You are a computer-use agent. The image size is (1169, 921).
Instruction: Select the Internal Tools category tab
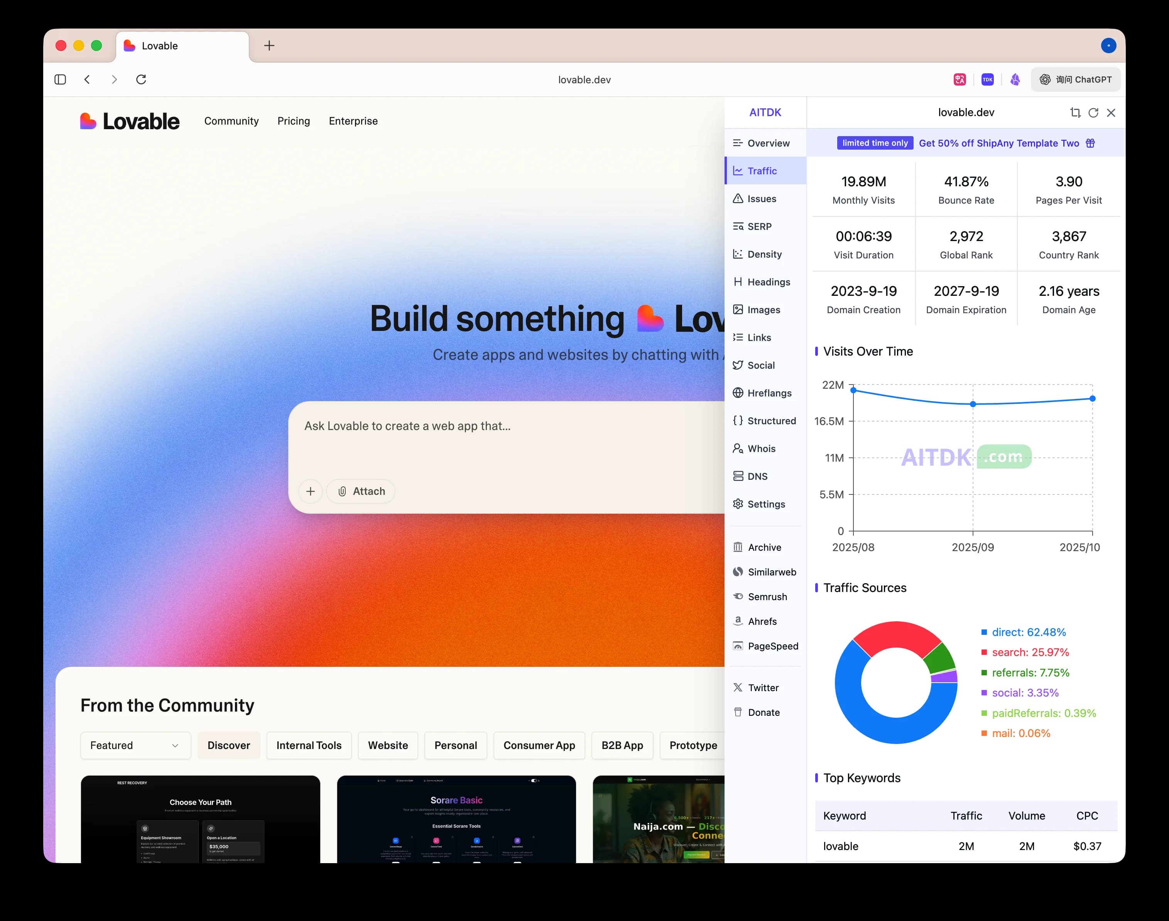click(x=309, y=745)
